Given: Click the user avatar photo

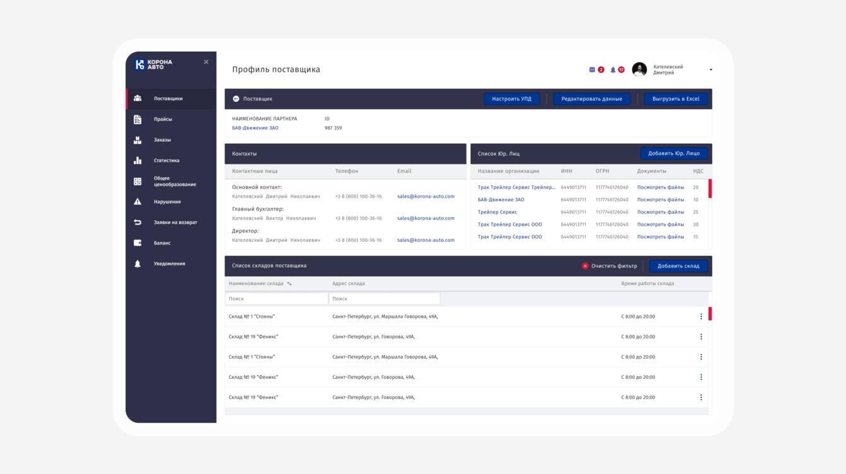Looking at the screenshot, I should click(639, 69).
